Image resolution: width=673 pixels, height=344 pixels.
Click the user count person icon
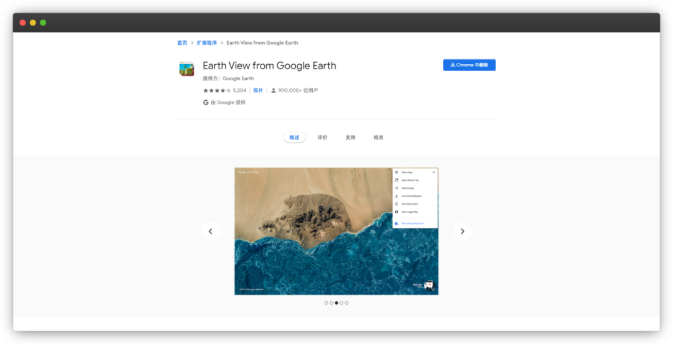pos(274,90)
